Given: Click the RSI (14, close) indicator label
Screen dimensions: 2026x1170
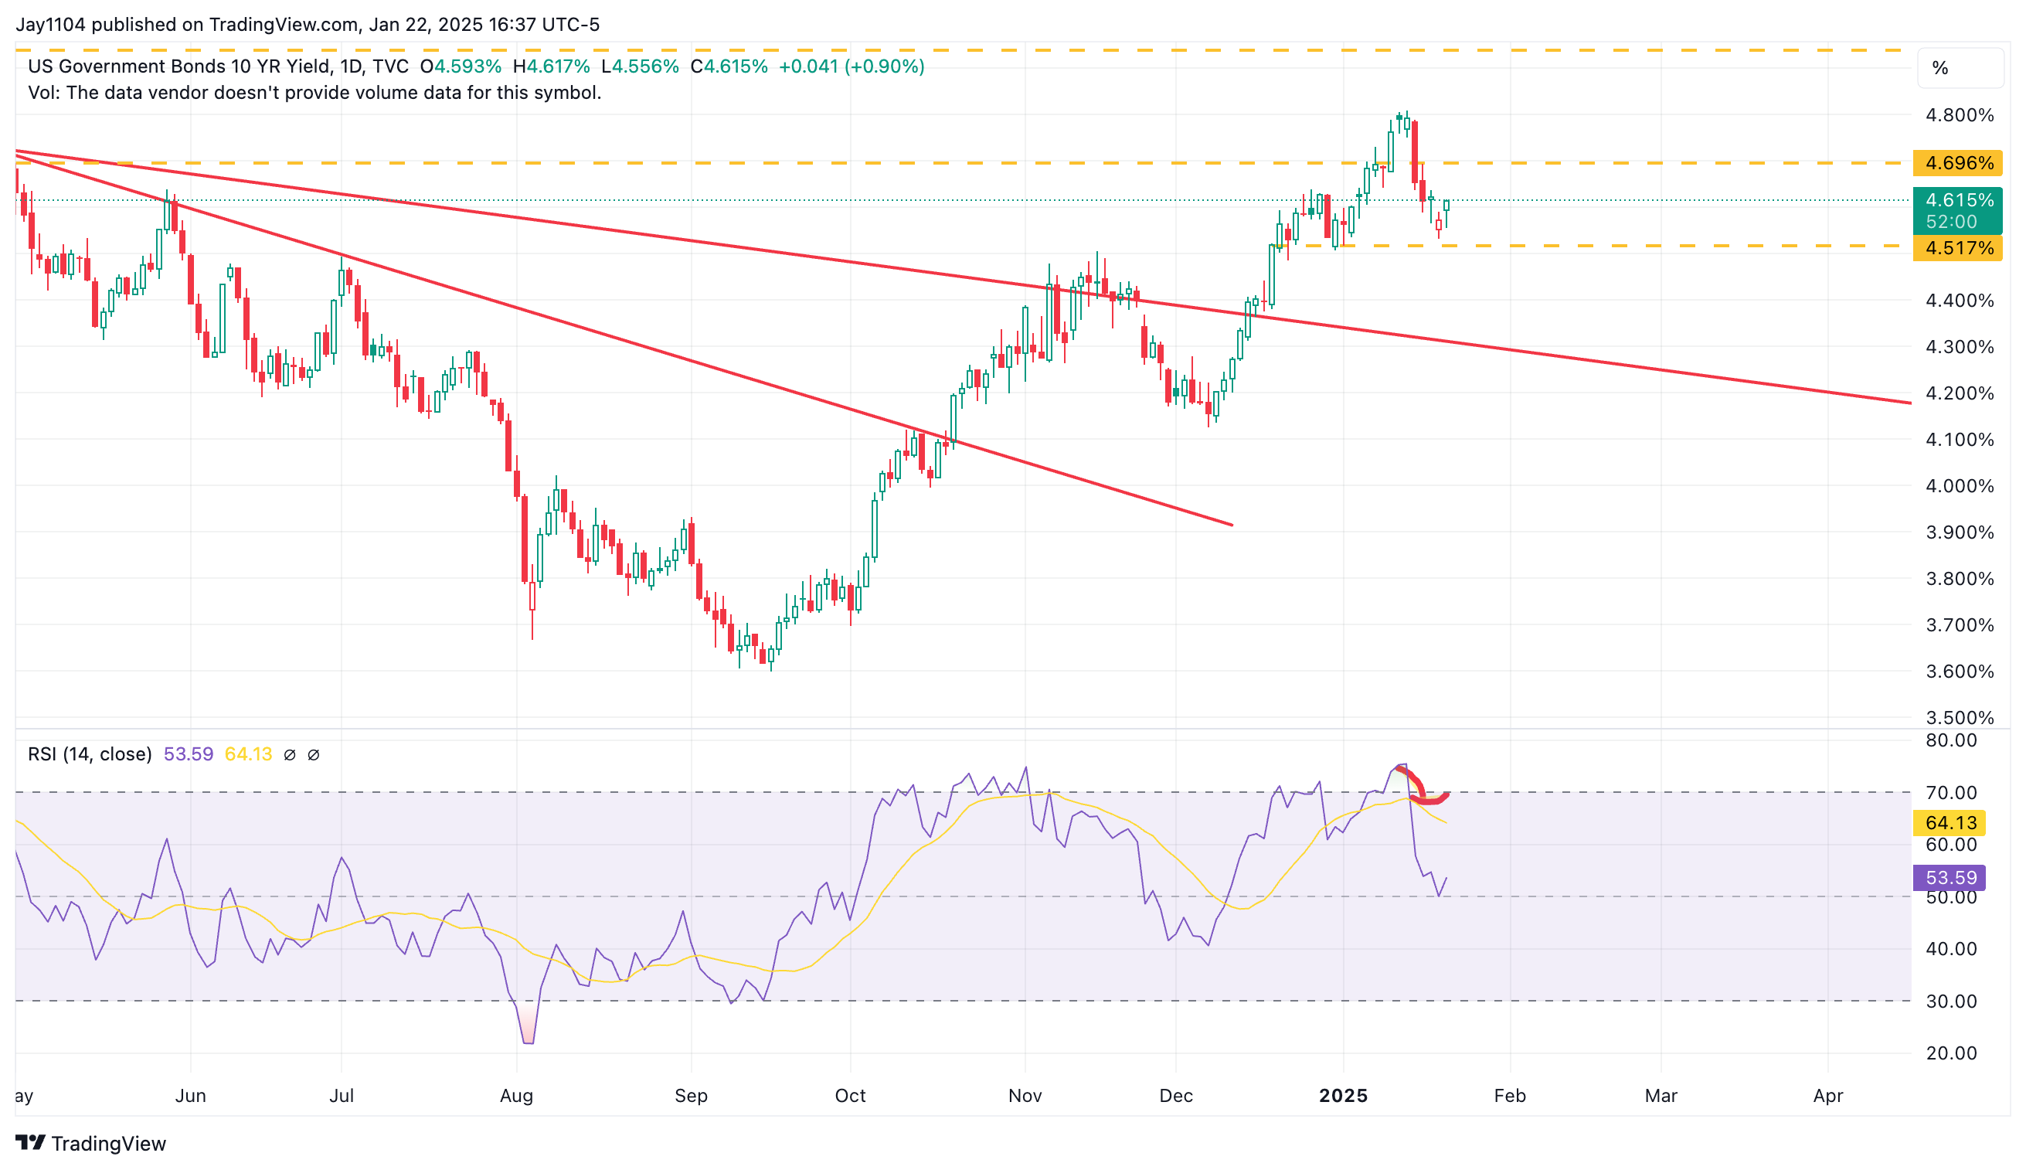Looking at the screenshot, I should tap(90, 753).
